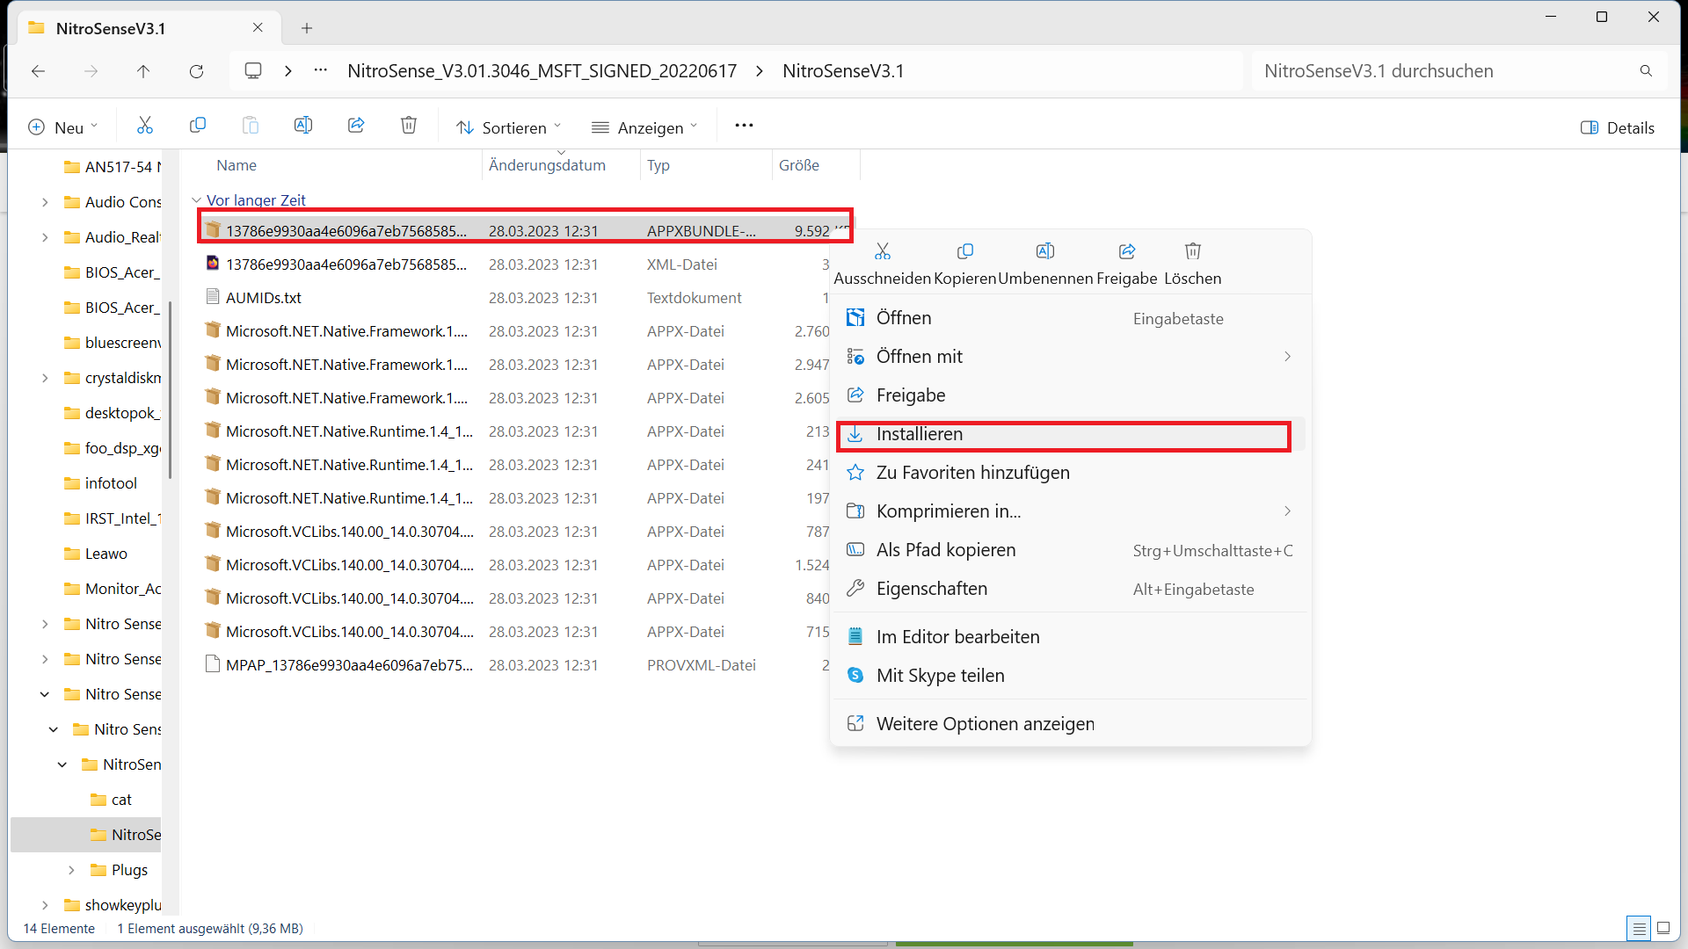The height and width of the screenshot is (949, 1688).
Task: Click the Delete trash icon in toolbar
Action: [409, 126]
